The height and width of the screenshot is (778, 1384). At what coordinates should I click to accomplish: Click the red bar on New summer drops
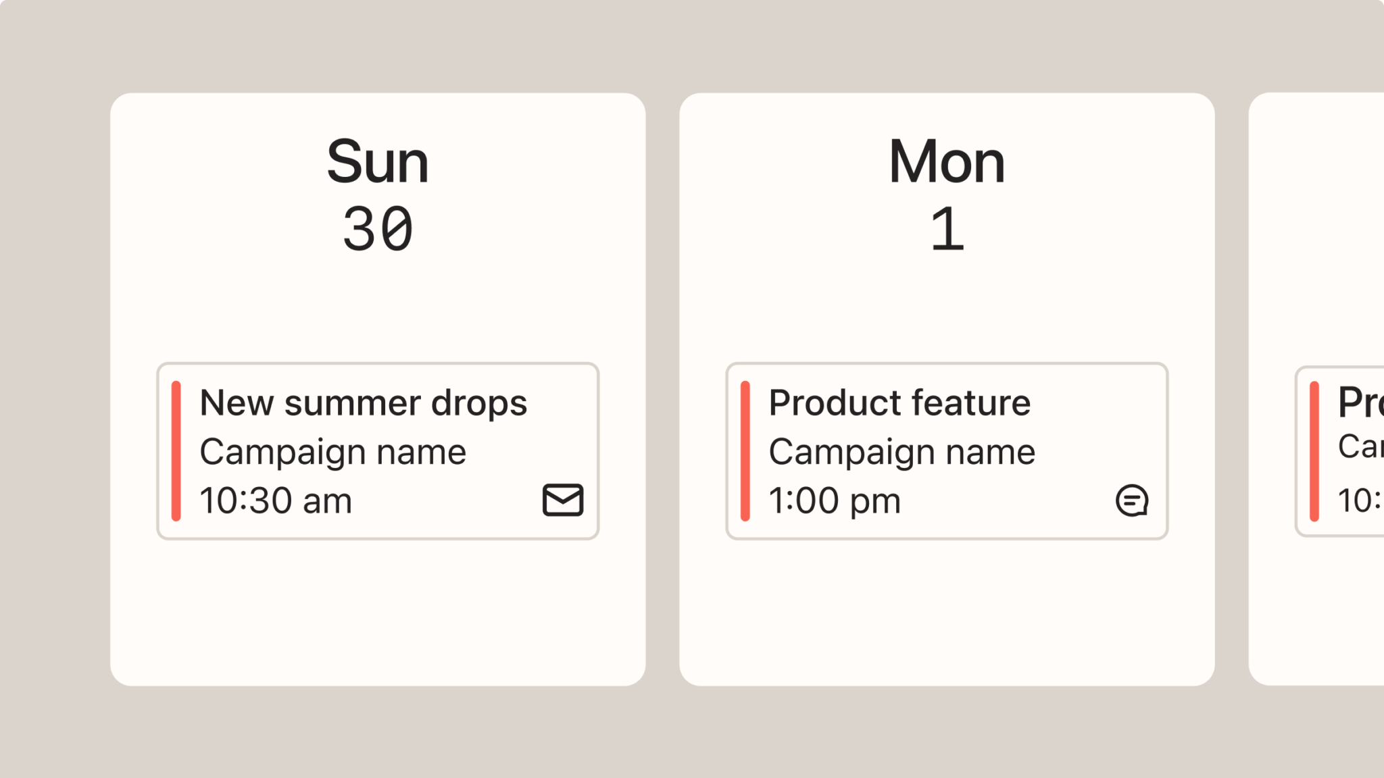[x=176, y=451]
